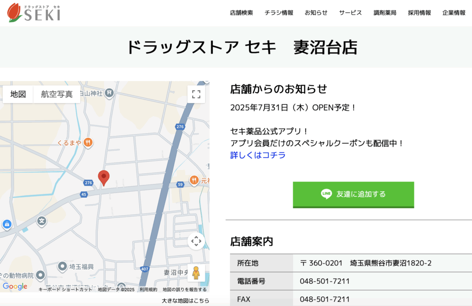Open 大きな地図はこちら link

coord(185,300)
